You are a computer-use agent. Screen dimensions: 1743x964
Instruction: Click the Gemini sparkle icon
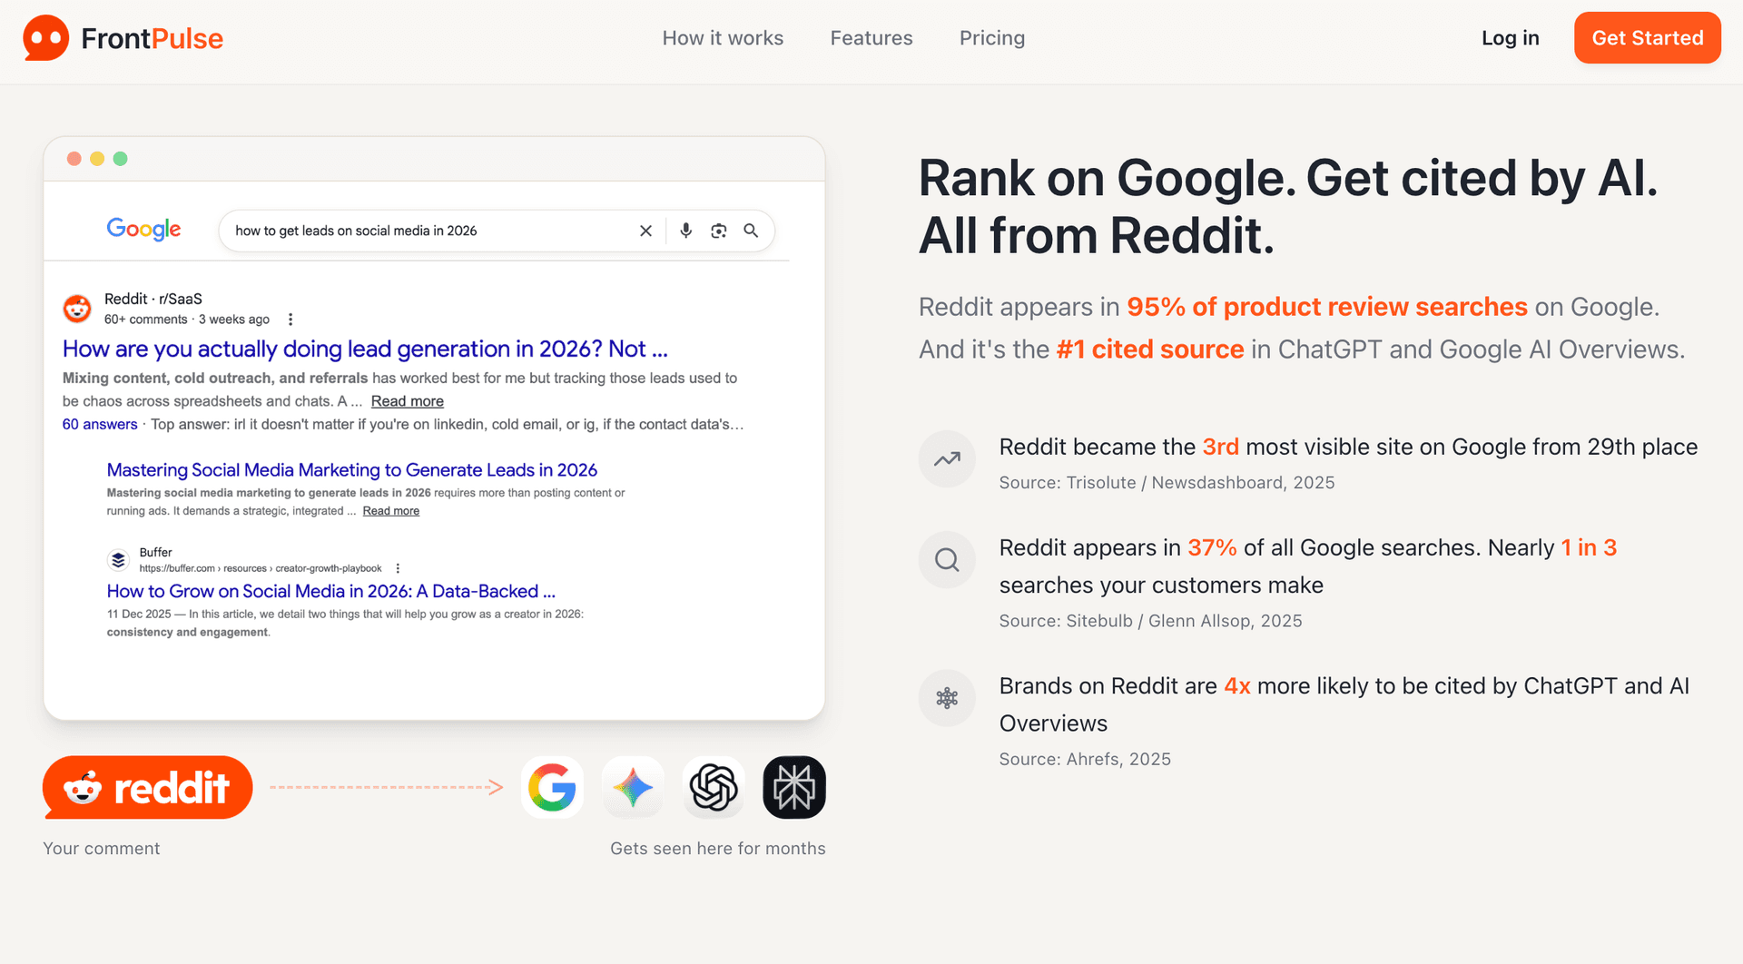pos(633,787)
